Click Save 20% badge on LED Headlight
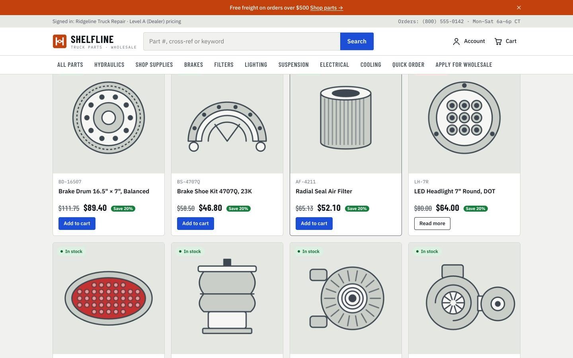 [x=476, y=208]
